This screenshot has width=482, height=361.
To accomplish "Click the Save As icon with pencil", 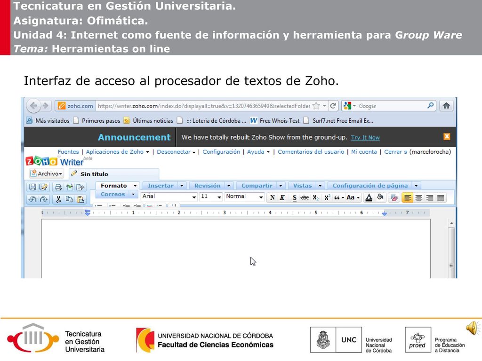I will (x=43, y=187).
